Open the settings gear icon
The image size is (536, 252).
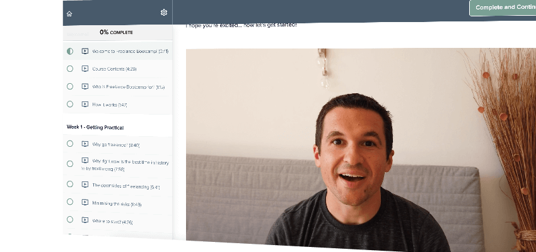164,13
